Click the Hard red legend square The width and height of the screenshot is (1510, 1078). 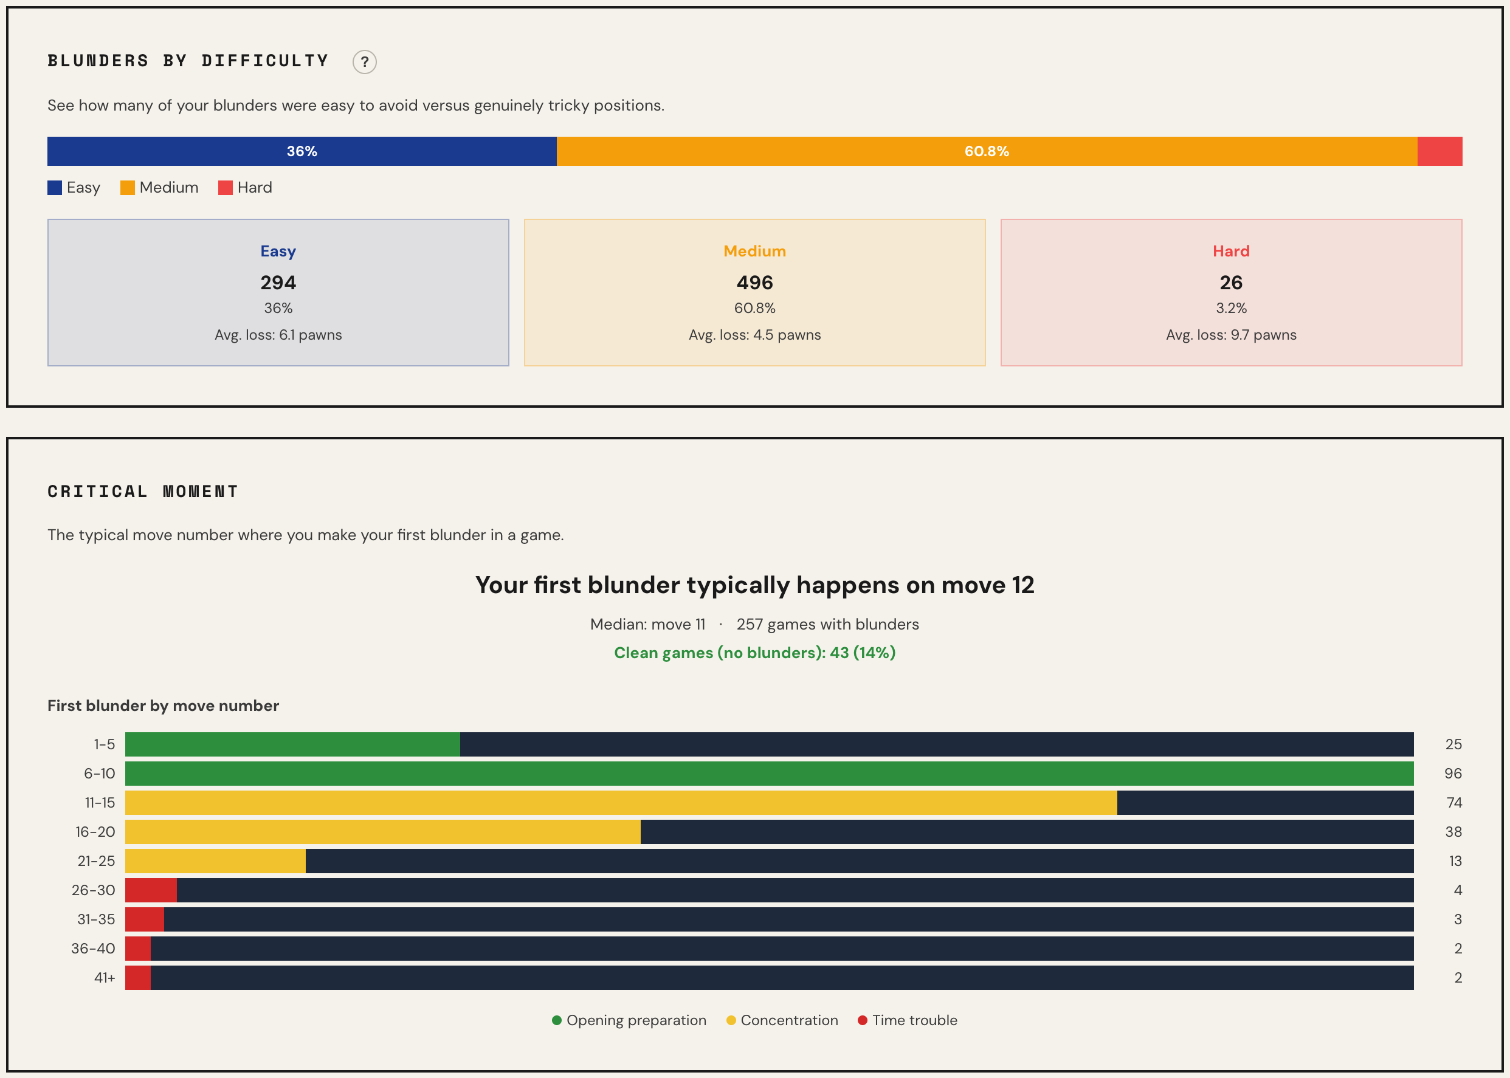point(225,188)
